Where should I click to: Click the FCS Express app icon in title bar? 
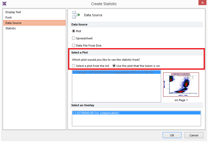click(x=4, y=4)
